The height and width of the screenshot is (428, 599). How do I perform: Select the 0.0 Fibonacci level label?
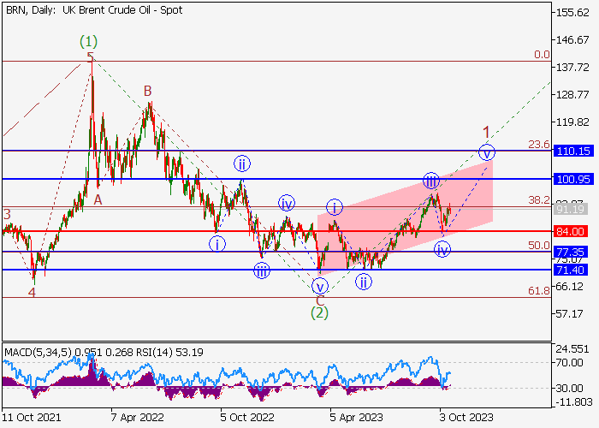click(x=542, y=55)
